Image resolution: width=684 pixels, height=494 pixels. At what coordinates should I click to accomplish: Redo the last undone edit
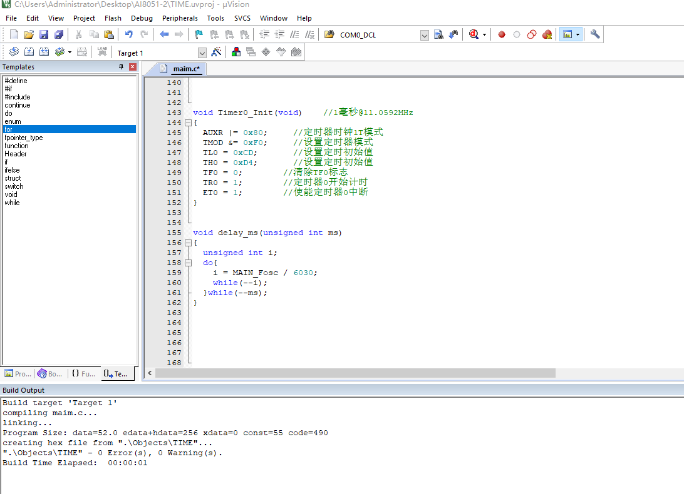click(x=144, y=34)
